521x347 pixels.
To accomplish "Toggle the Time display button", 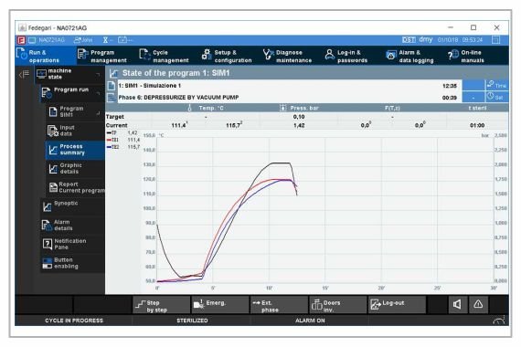I will tap(496, 85).
